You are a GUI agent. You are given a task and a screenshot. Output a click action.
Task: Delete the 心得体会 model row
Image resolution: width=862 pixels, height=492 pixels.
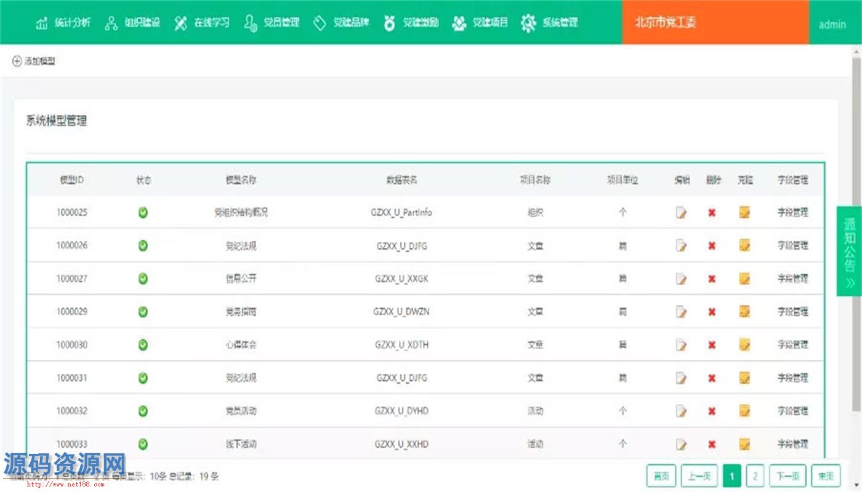(x=712, y=345)
